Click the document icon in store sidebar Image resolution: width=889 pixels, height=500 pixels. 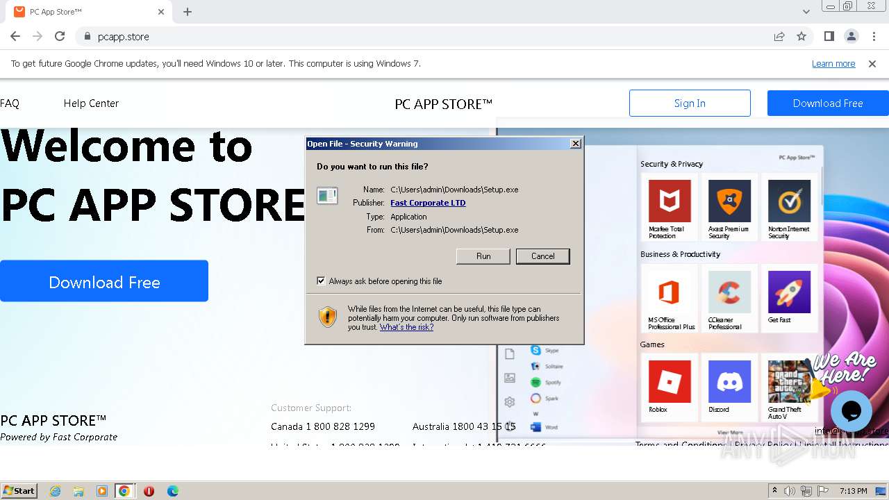[510, 354]
